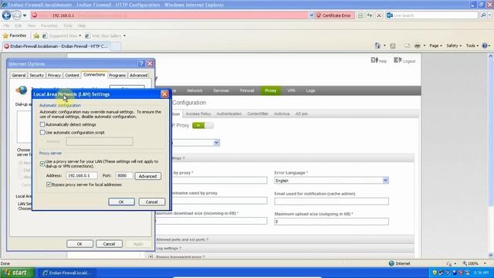The width and height of the screenshot is (494, 278).
Task: Click the Refresh page icon
Action: point(370,15)
